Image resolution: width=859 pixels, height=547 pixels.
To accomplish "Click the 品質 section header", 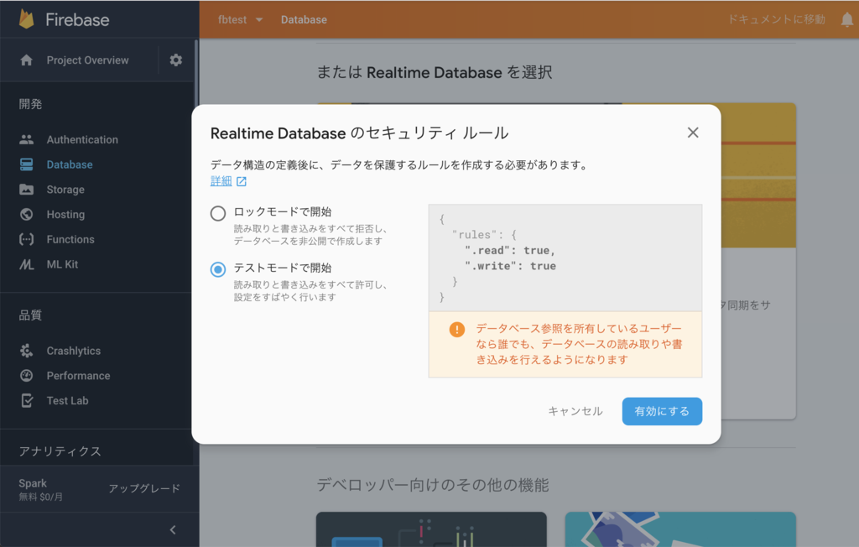I will pyautogui.click(x=31, y=315).
